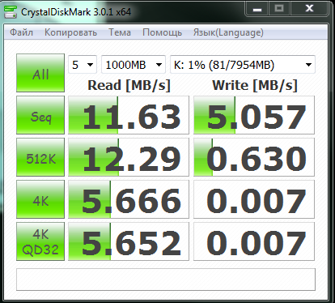335x303 pixels.
Task: Open the Язык(Language) menu
Action: coord(228,32)
